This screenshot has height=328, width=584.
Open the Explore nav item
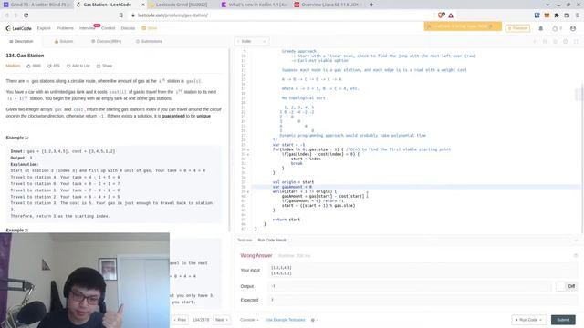pos(44,28)
